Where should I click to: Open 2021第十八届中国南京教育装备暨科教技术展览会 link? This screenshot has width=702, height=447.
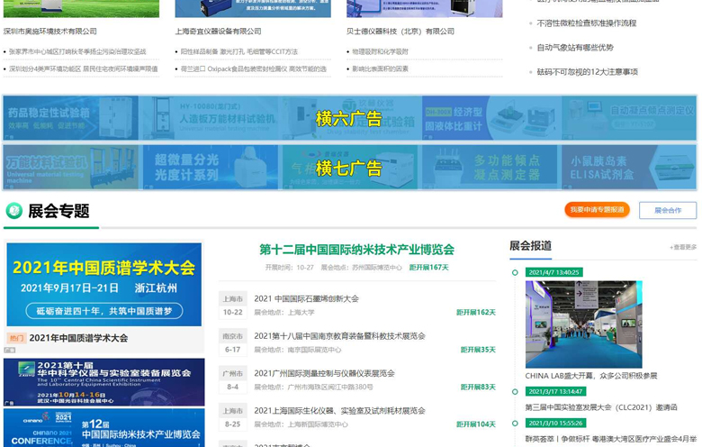pyautogui.click(x=339, y=336)
